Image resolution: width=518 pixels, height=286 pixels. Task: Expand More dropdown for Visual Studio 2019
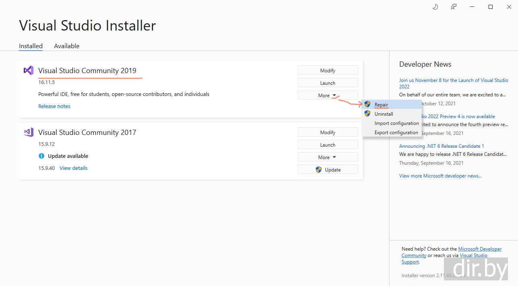click(x=327, y=95)
